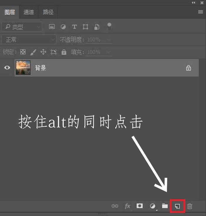This screenshot has width=206, height=216.
Task: Filter for type layers T icon
Action: pos(74,27)
